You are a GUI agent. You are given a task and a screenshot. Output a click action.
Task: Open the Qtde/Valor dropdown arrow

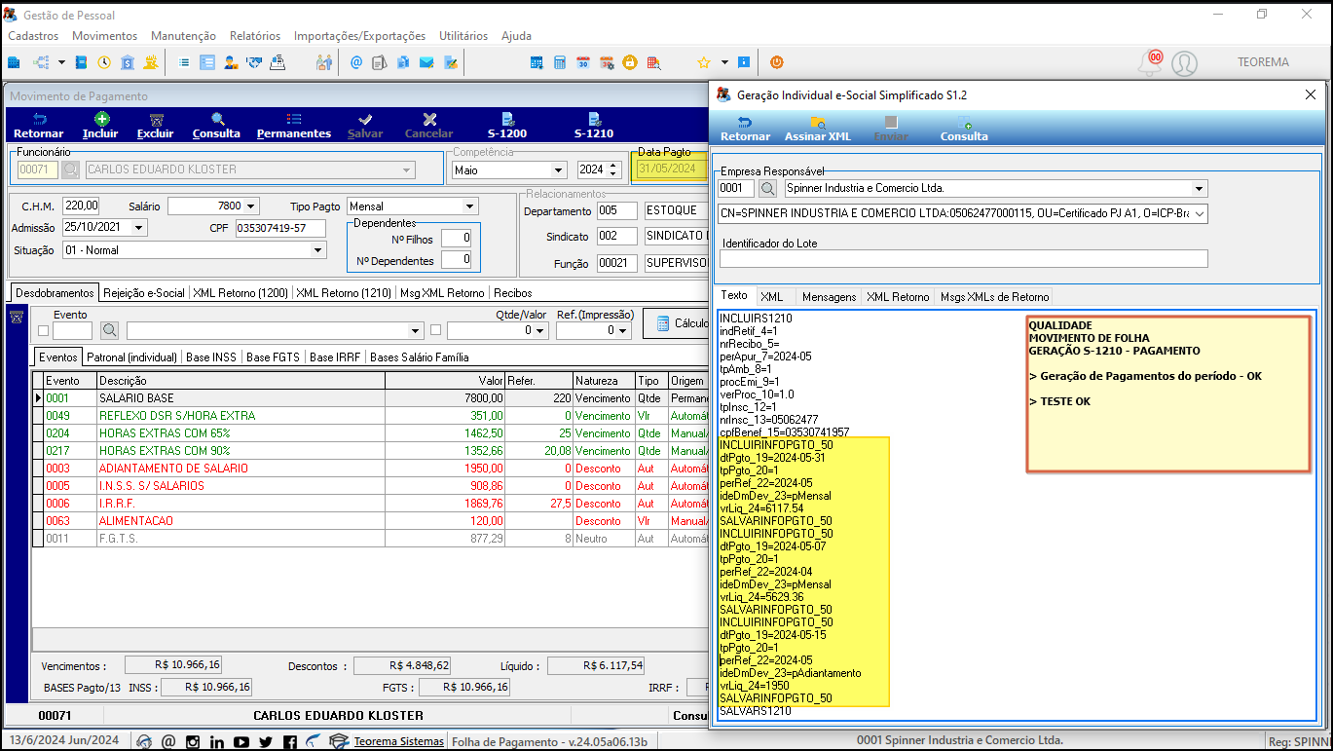(x=540, y=330)
